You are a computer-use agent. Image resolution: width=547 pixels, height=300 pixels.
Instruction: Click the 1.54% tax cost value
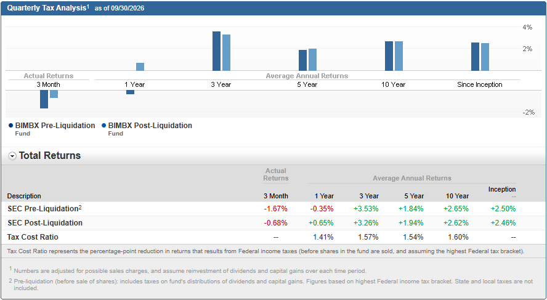(413, 237)
